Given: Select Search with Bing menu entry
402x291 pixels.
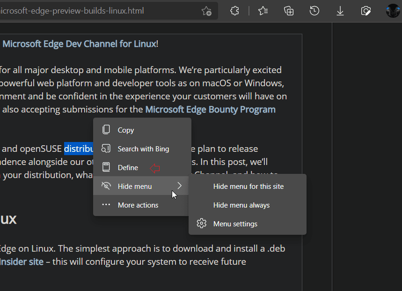Looking at the screenshot, I should coord(142,149).
